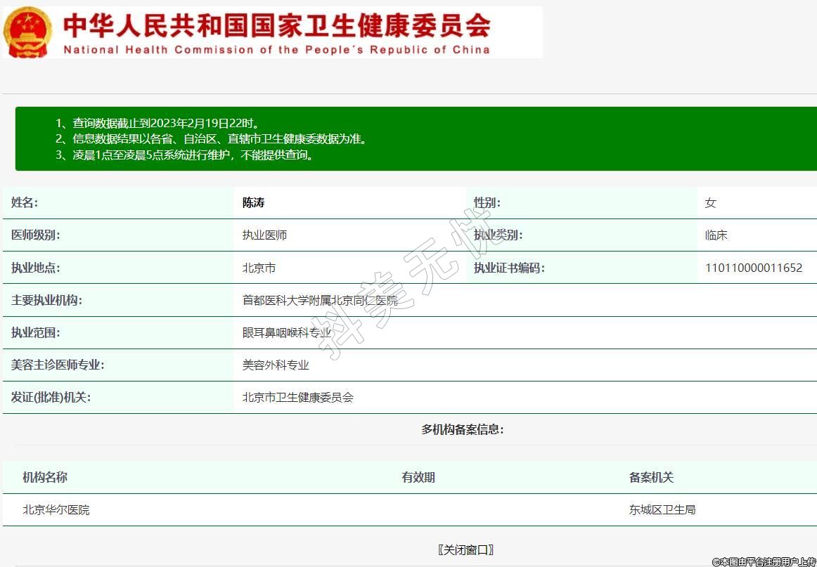This screenshot has height=567, width=817.
Task: Select the first notice line about 查询数据截止
Action: coord(162,123)
